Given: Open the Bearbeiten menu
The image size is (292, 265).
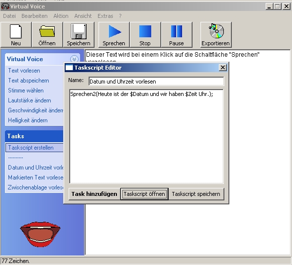Looking at the screenshot, I should [34, 16].
